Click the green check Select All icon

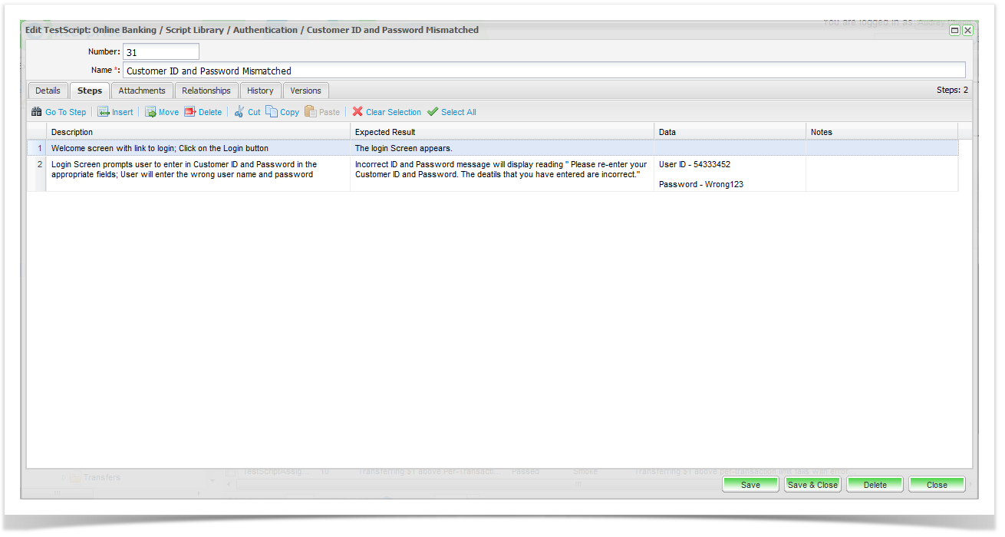tap(433, 112)
